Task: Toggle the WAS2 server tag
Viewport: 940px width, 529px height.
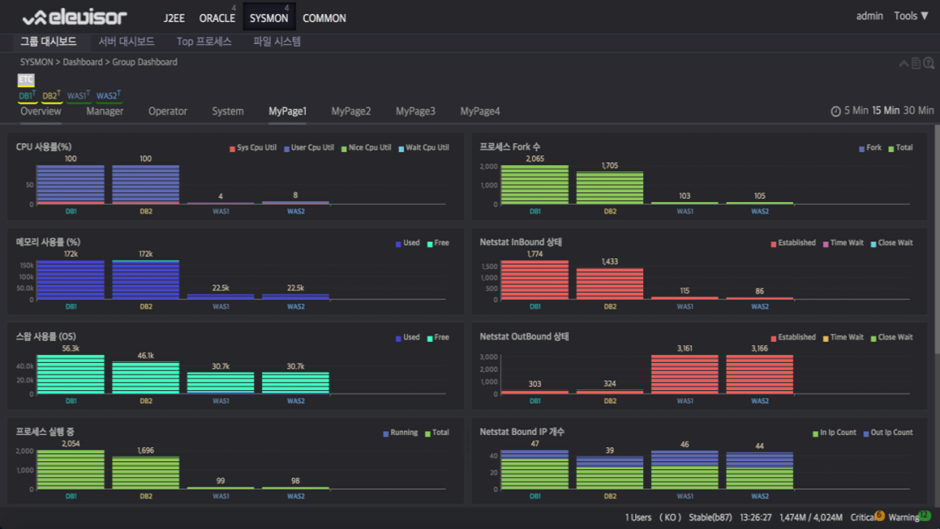Action: click(x=108, y=96)
